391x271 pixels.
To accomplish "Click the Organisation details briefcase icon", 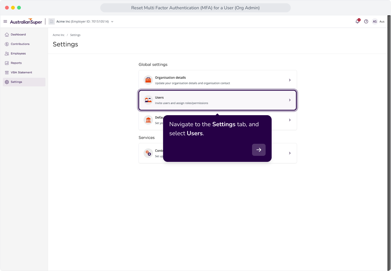I will pyautogui.click(x=148, y=80).
